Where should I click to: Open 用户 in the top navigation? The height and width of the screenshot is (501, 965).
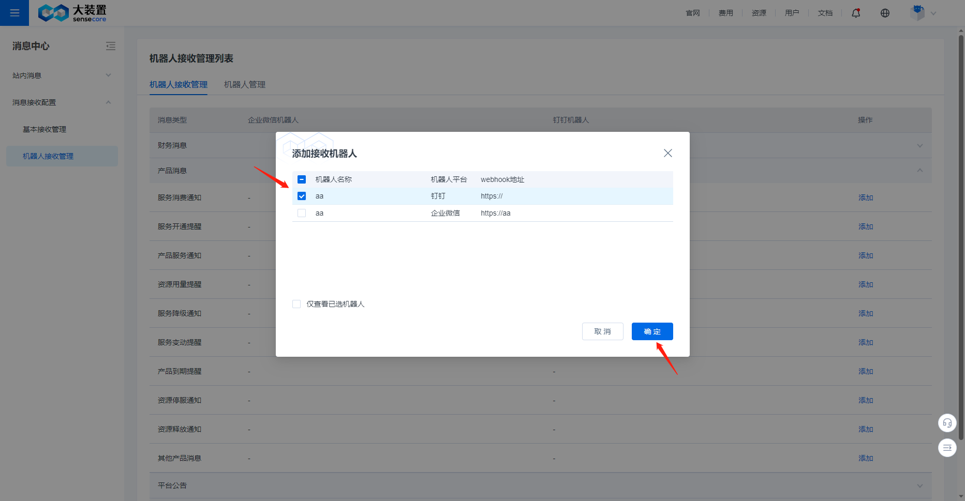point(792,13)
